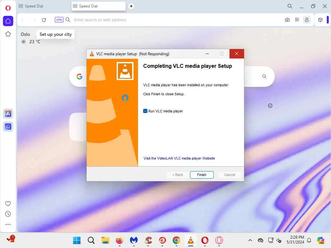Open the history clock icon in sidebar

click(x=8, y=214)
